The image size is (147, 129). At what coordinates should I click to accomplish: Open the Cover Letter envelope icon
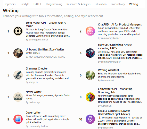[x=18, y=119]
